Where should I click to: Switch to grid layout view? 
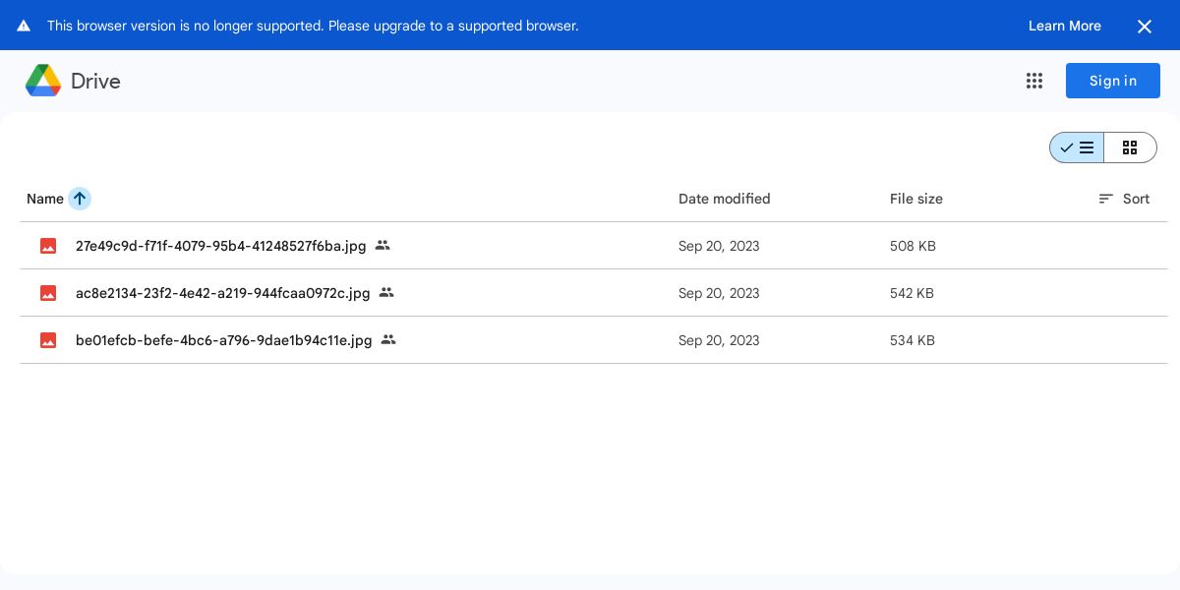pos(1130,147)
